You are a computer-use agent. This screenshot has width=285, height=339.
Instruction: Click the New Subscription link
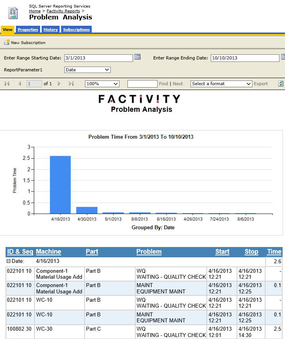[x=28, y=42]
